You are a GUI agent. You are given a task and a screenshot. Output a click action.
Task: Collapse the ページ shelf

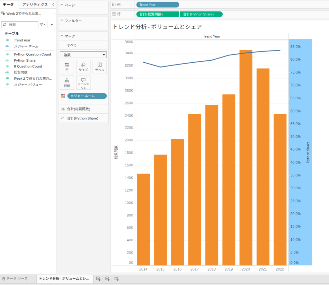coord(62,5)
